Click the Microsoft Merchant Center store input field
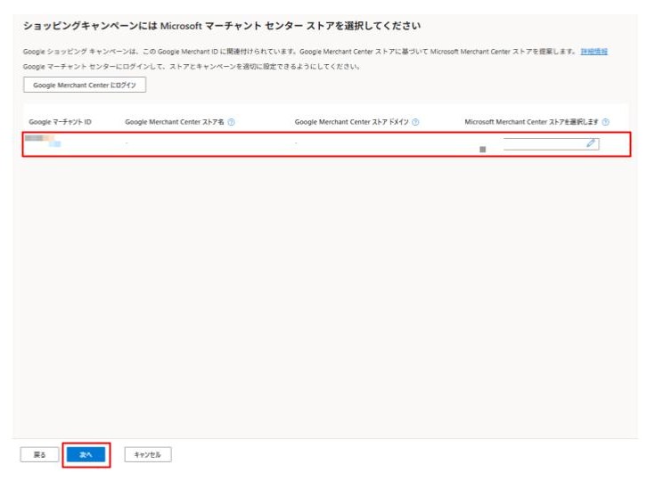 pyautogui.click(x=544, y=143)
